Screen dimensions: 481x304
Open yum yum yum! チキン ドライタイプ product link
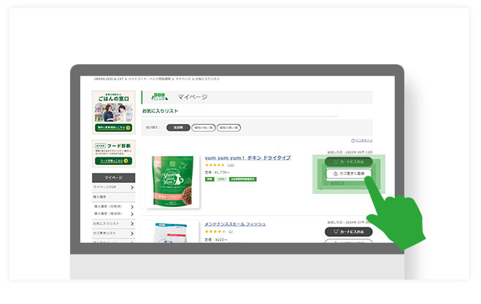(247, 157)
